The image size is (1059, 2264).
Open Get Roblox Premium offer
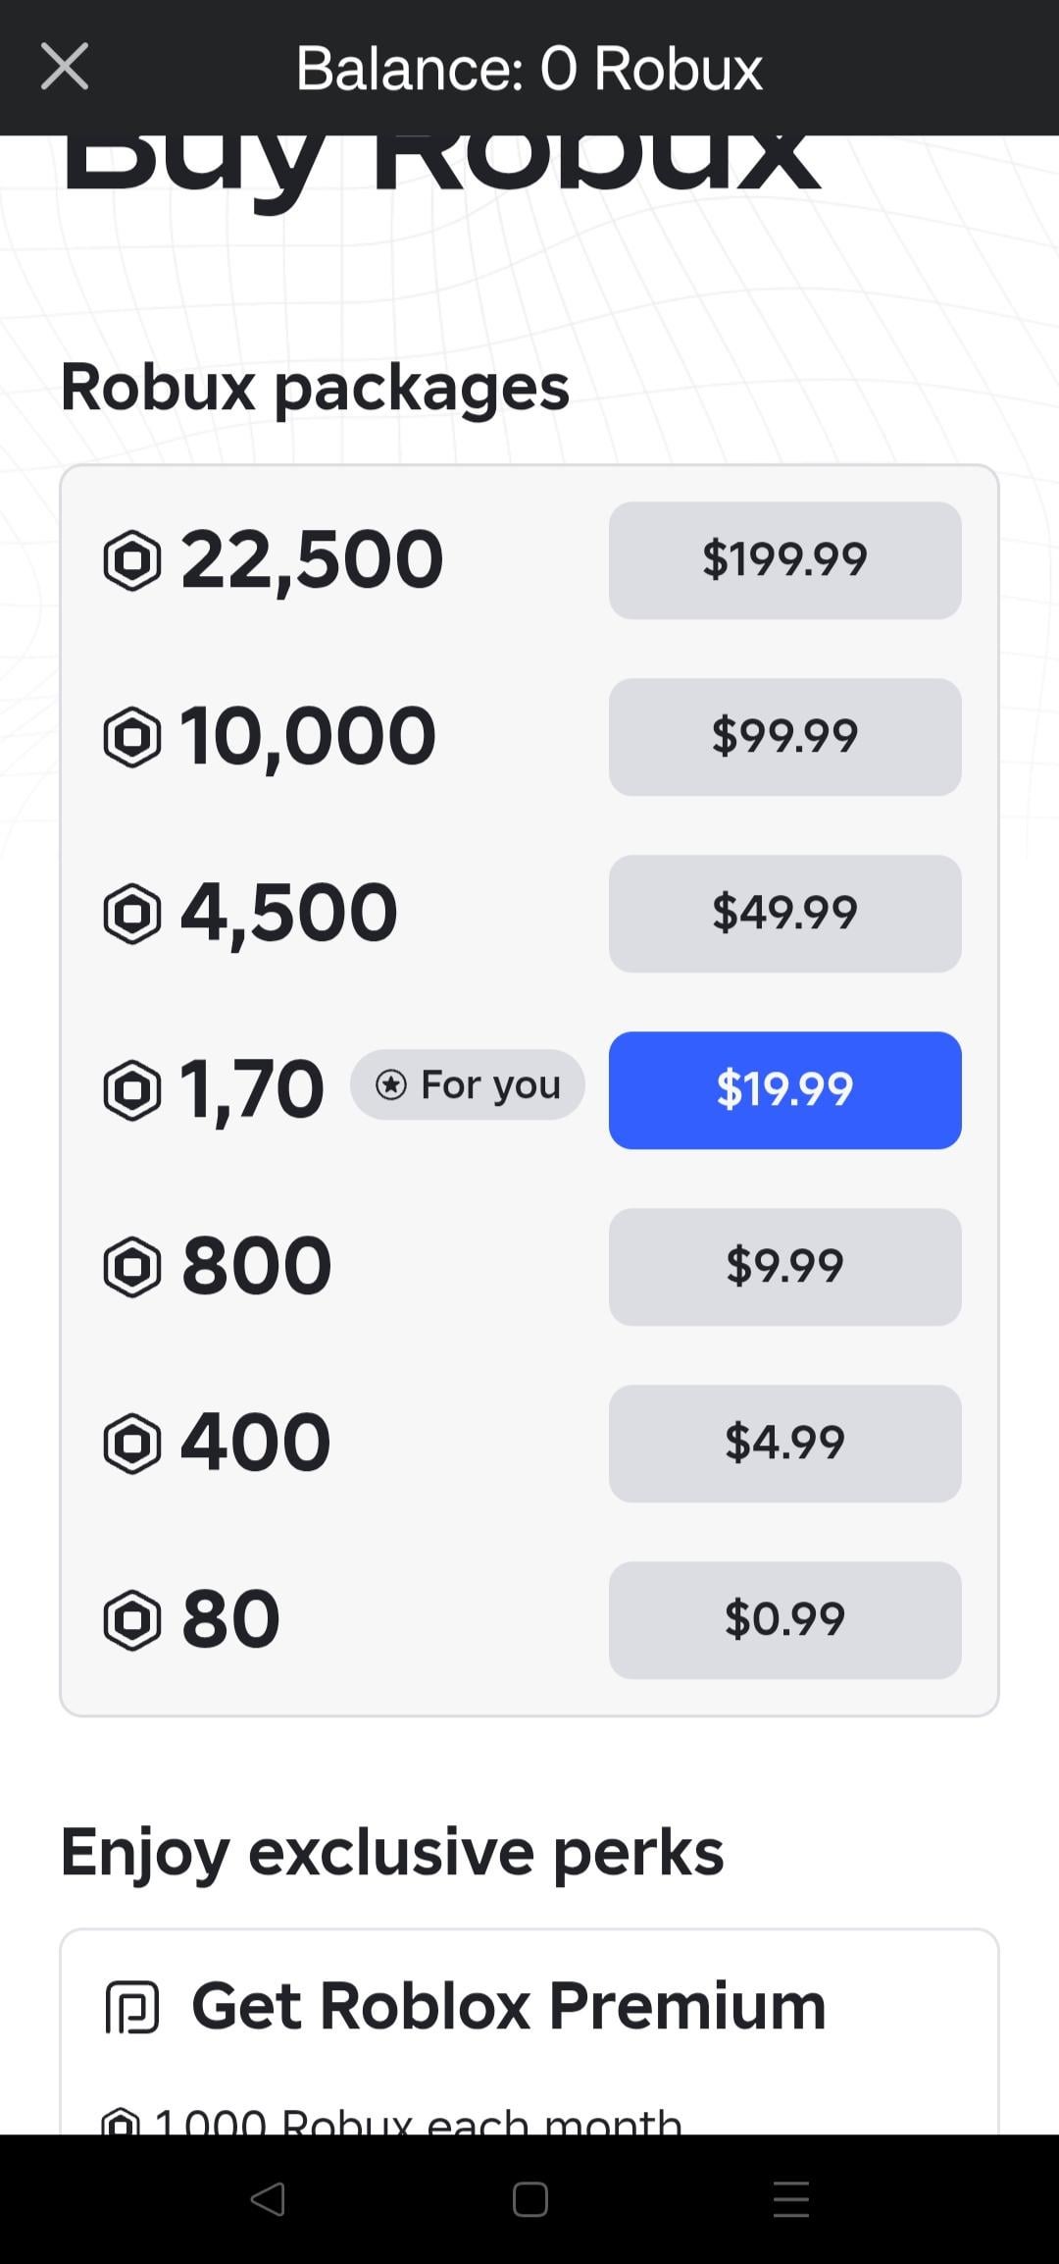click(x=508, y=2007)
